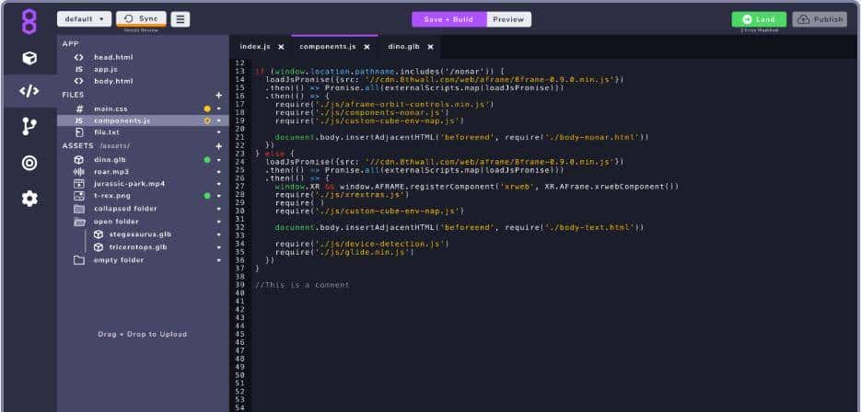Open the source control branch icon

point(29,127)
